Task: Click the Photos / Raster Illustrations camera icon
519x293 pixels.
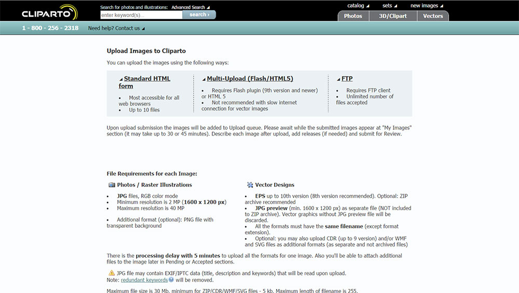Action: pyautogui.click(x=112, y=185)
